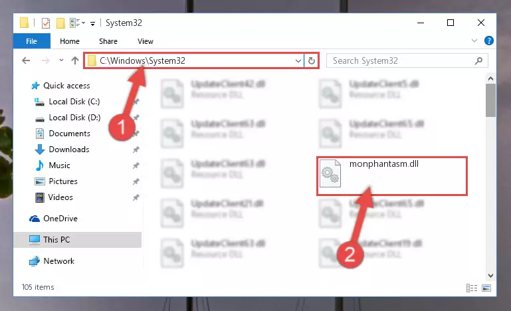Switch to details view layout
This screenshot has width=511, height=311.
click(472, 288)
